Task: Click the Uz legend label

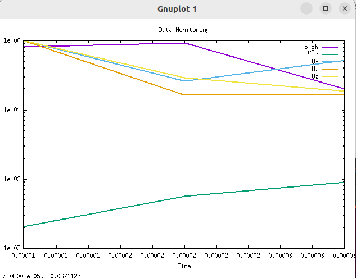Action: (315, 76)
